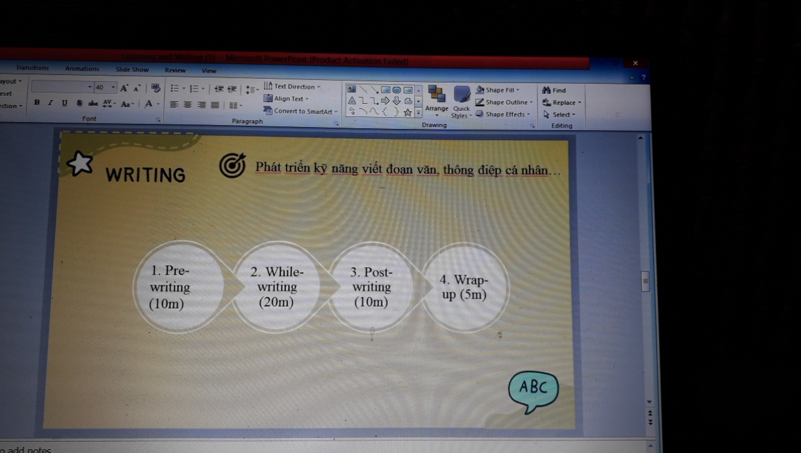
Task: Open the Quick Styles gallery
Action: click(x=462, y=102)
